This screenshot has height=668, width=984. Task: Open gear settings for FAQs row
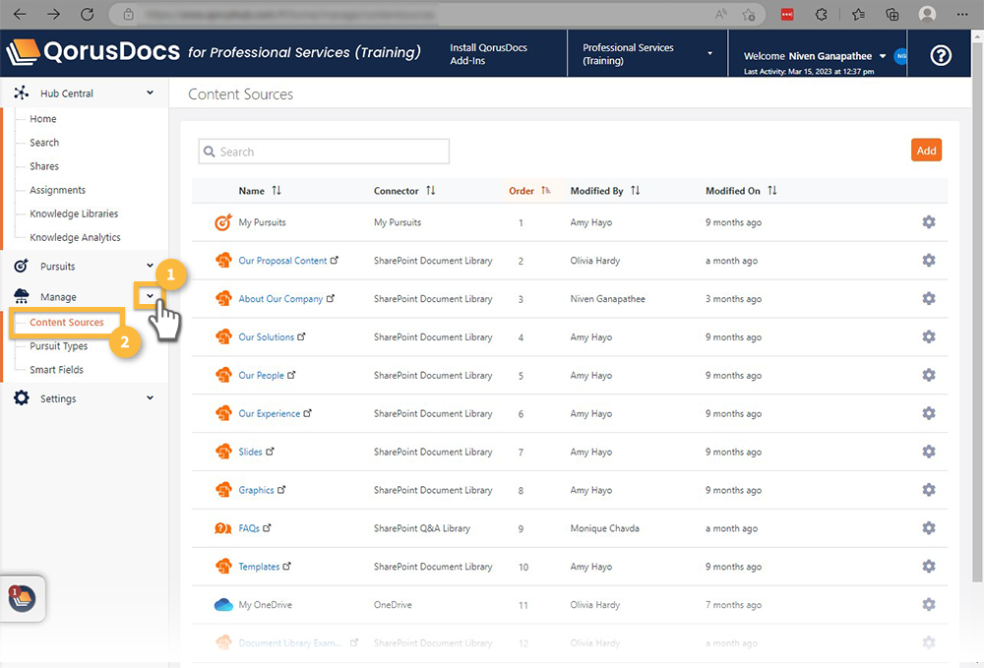[929, 528]
